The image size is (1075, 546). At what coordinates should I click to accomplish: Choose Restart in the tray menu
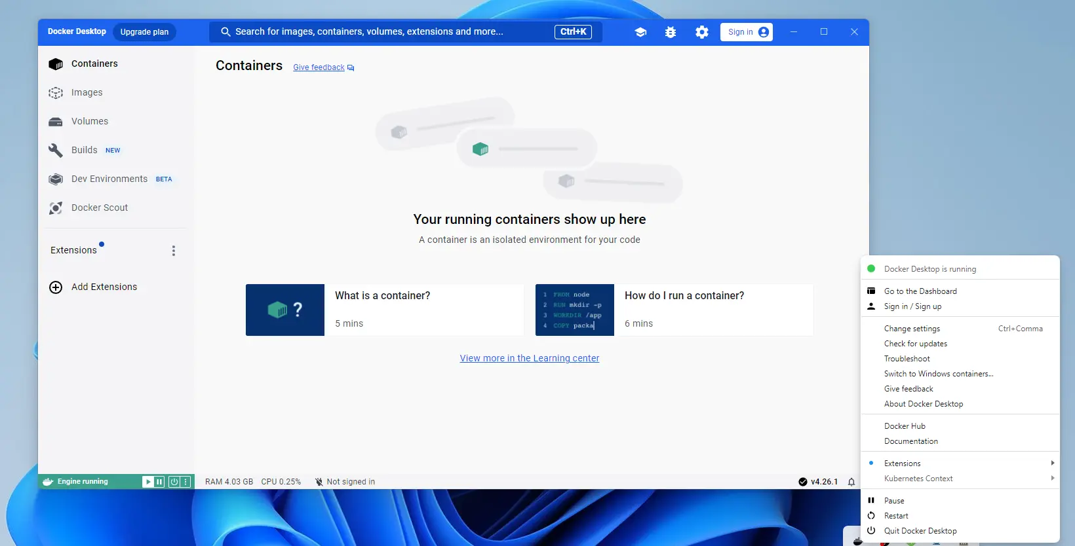(x=896, y=516)
